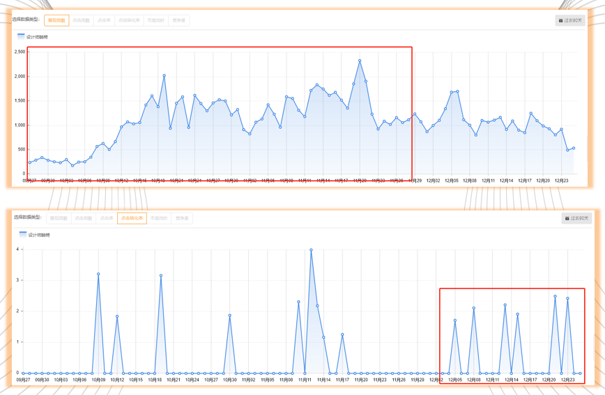The width and height of the screenshot is (605, 395).
Task: Click highest peak point near 11月20 in top chart
Action: pyautogui.click(x=360, y=61)
